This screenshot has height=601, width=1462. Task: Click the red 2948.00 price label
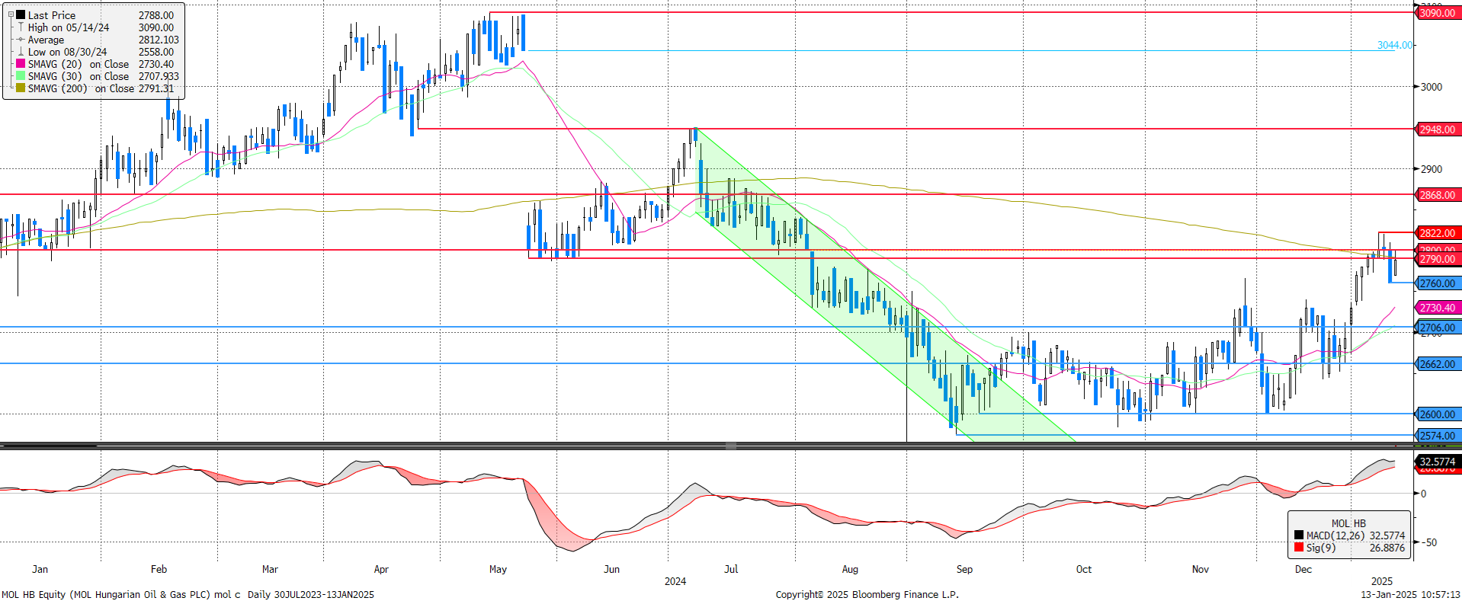coord(1438,129)
